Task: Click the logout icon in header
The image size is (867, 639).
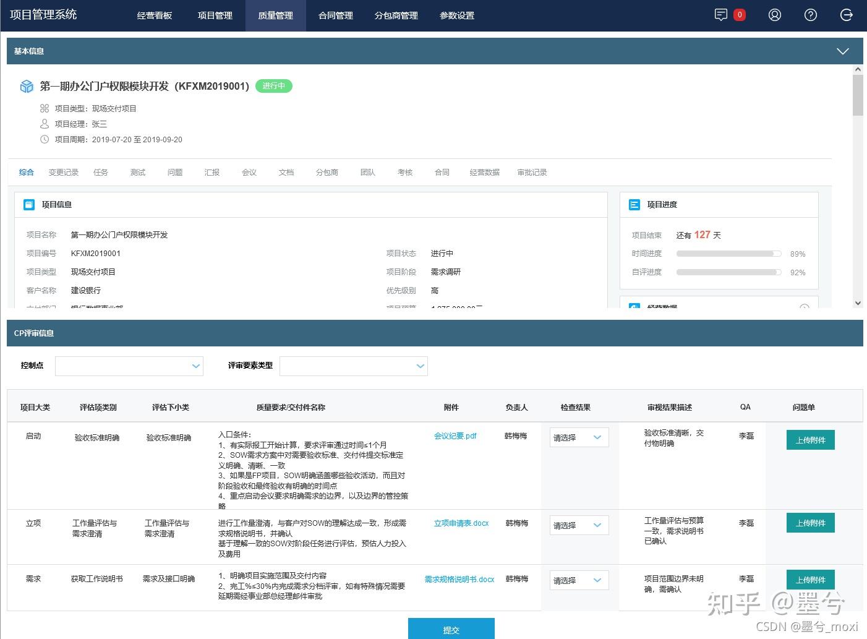Action: click(x=847, y=15)
